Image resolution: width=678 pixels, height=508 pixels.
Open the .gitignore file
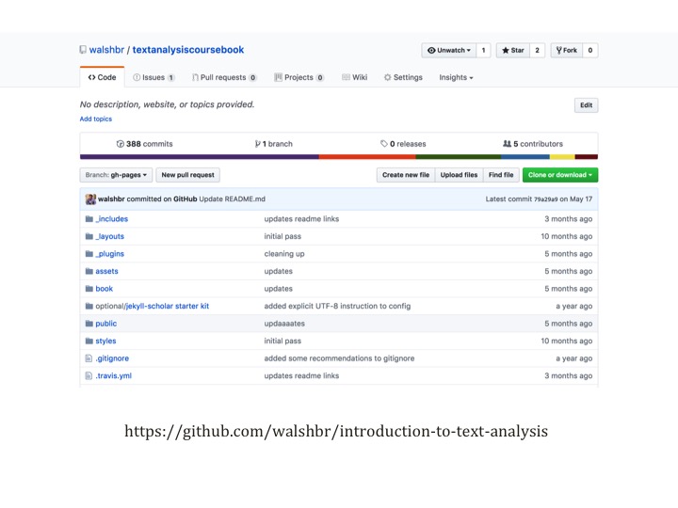click(112, 358)
